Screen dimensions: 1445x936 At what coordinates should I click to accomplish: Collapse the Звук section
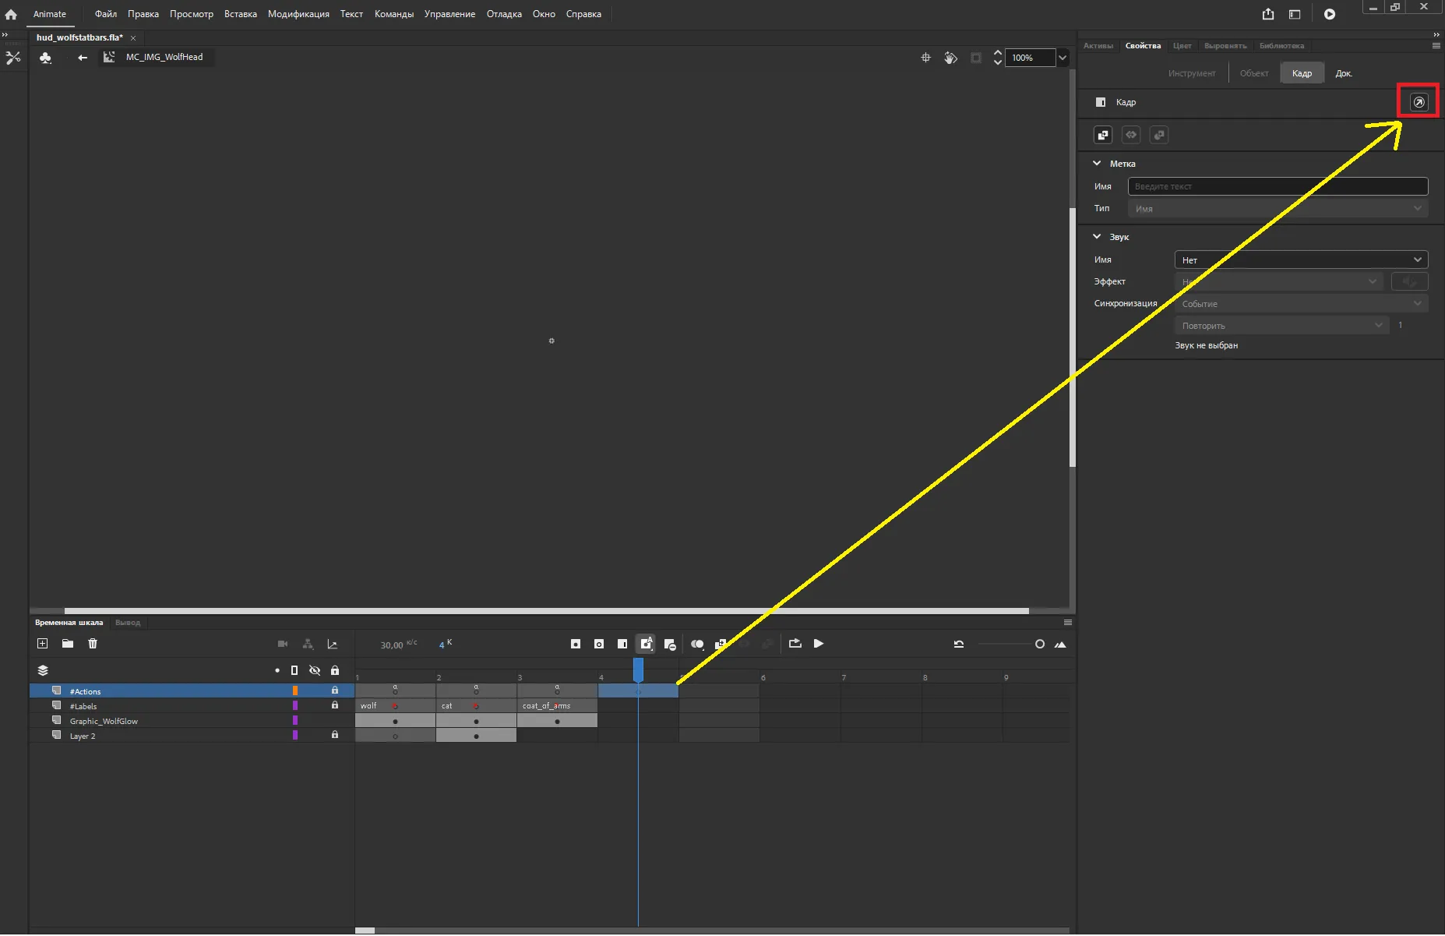click(1098, 237)
